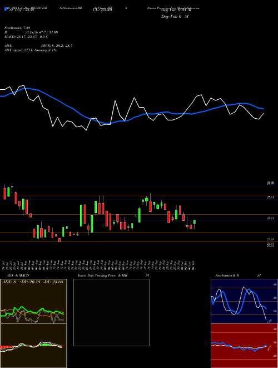This screenshot has width=278, height=368.
Task: Click the first red candlestick at chart start
Action: pos(4,193)
